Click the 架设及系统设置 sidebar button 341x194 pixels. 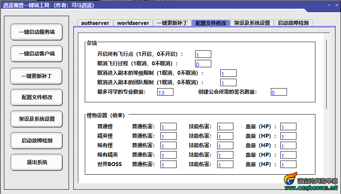[x=37, y=119]
